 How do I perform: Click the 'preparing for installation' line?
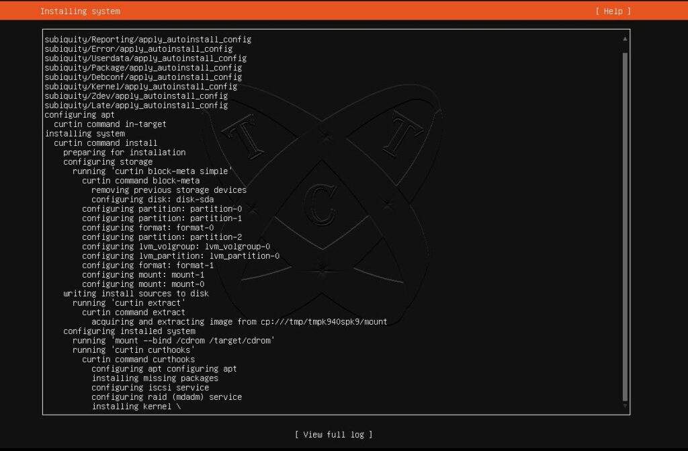tap(124, 153)
